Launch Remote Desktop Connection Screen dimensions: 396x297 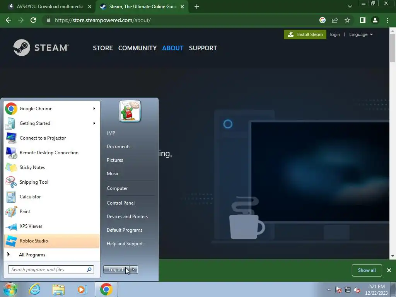click(x=52, y=152)
